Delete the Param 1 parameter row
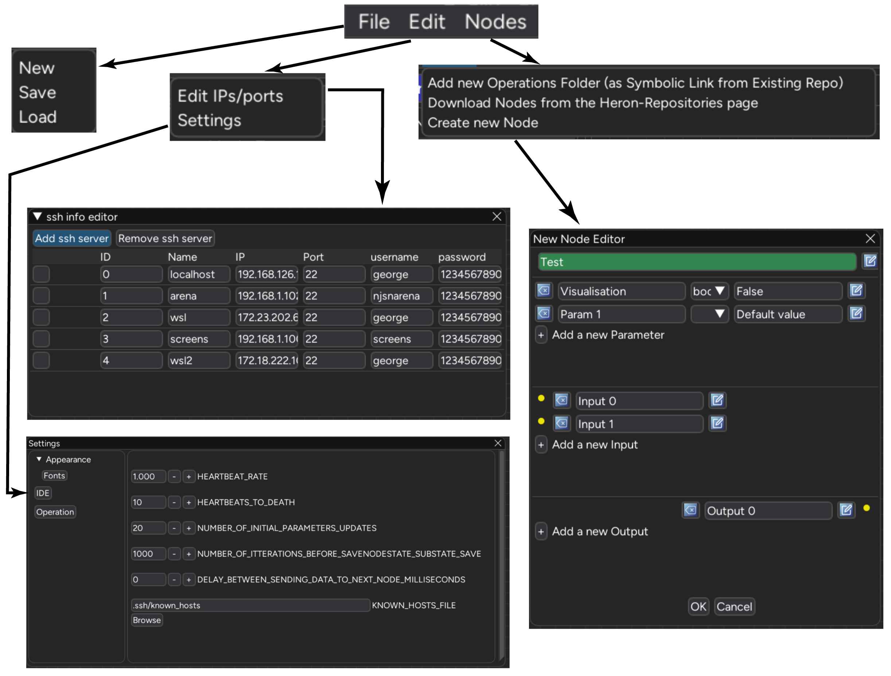The height and width of the screenshot is (676, 891). (x=544, y=314)
